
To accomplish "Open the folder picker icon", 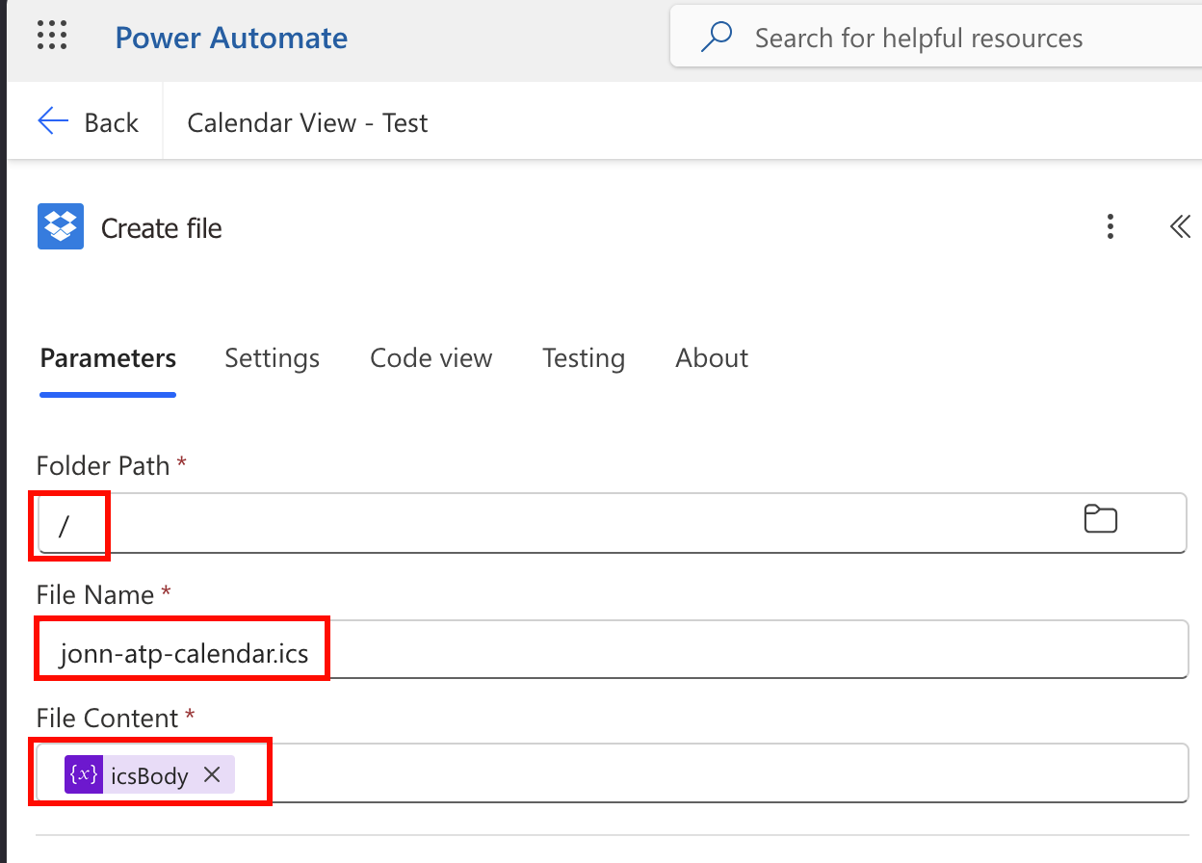I will (1101, 519).
